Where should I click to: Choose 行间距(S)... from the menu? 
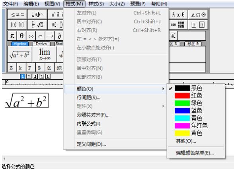[x=115, y=97]
